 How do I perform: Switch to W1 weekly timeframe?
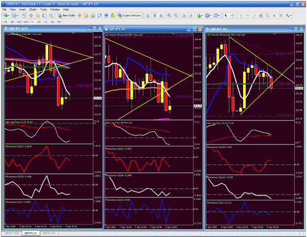tap(53, 22)
